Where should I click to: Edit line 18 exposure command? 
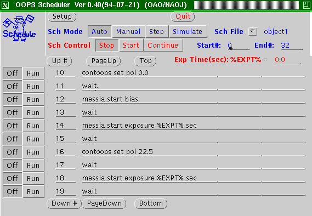tap(150, 178)
